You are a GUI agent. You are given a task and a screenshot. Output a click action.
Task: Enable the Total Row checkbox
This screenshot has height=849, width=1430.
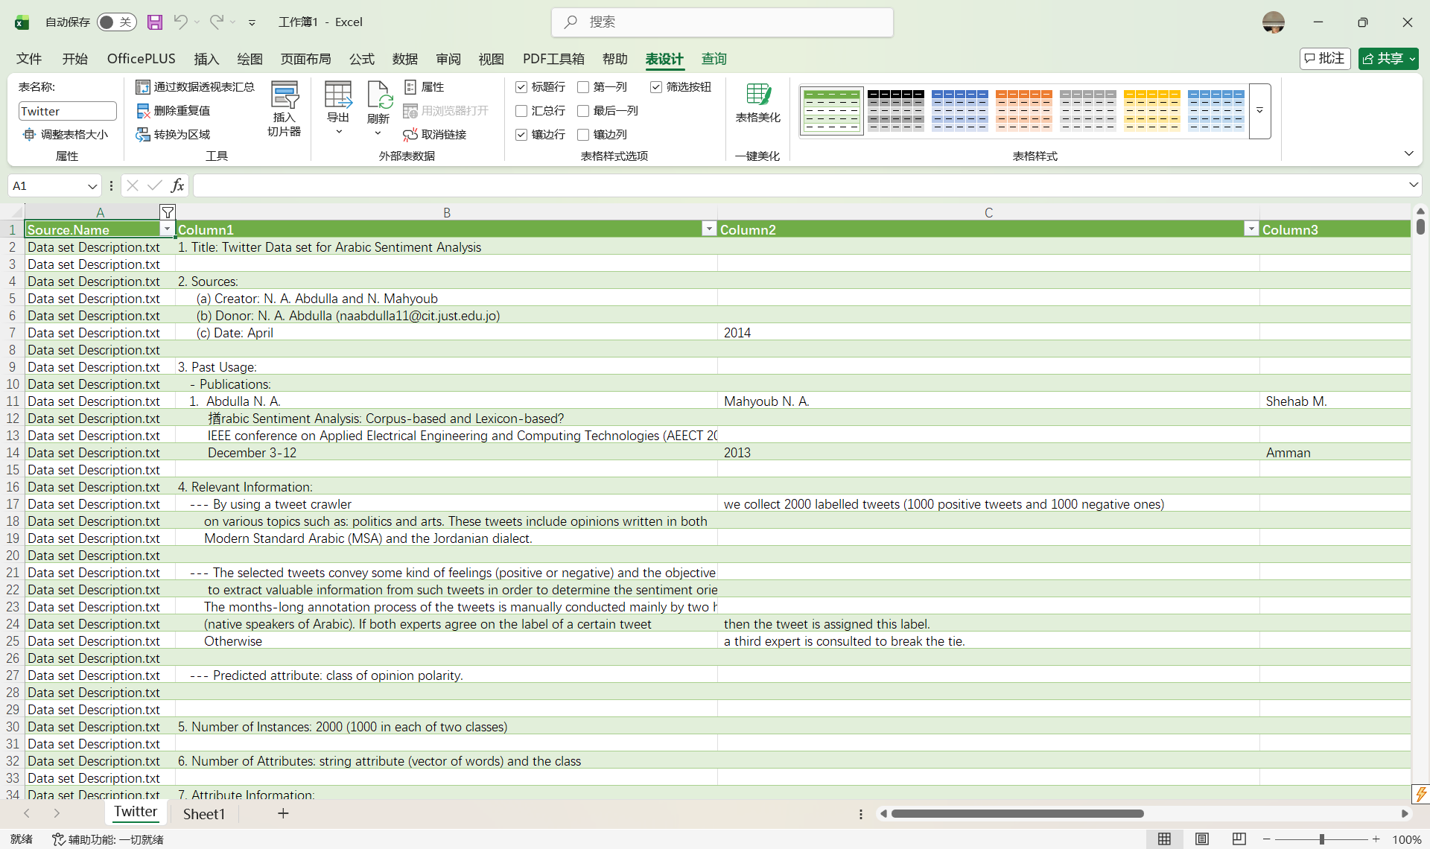pyautogui.click(x=521, y=111)
